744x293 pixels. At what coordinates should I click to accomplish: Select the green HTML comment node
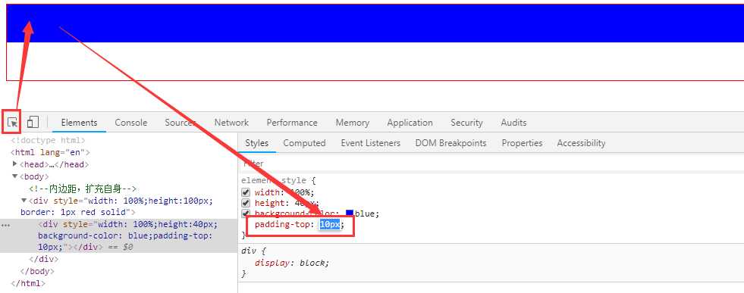83,189
